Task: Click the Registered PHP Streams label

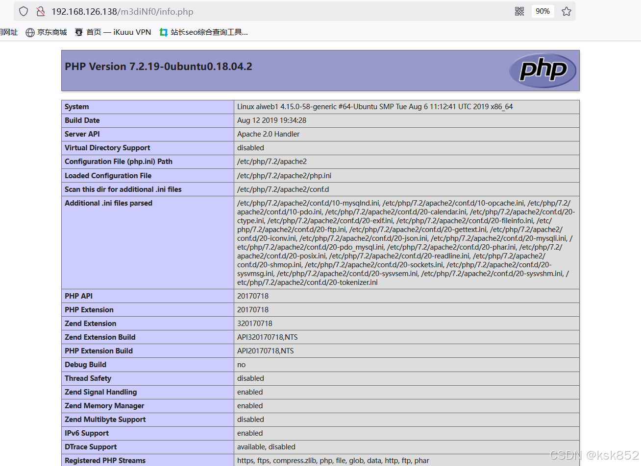Action: click(x=105, y=461)
